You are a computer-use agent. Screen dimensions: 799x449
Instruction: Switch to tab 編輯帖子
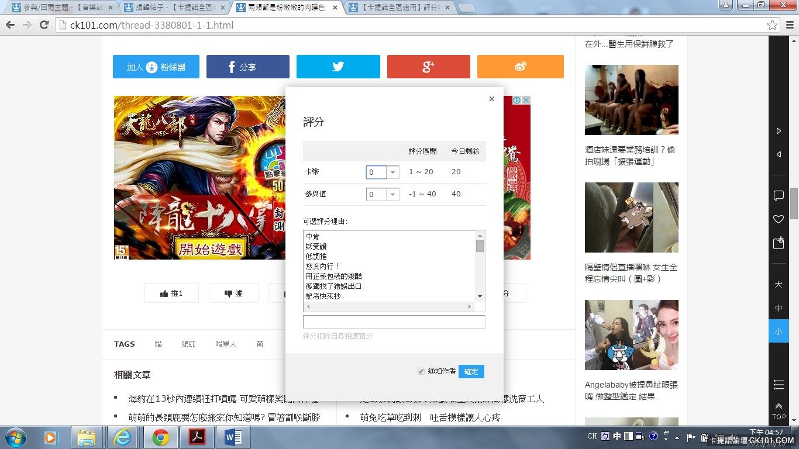click(174, 8)
